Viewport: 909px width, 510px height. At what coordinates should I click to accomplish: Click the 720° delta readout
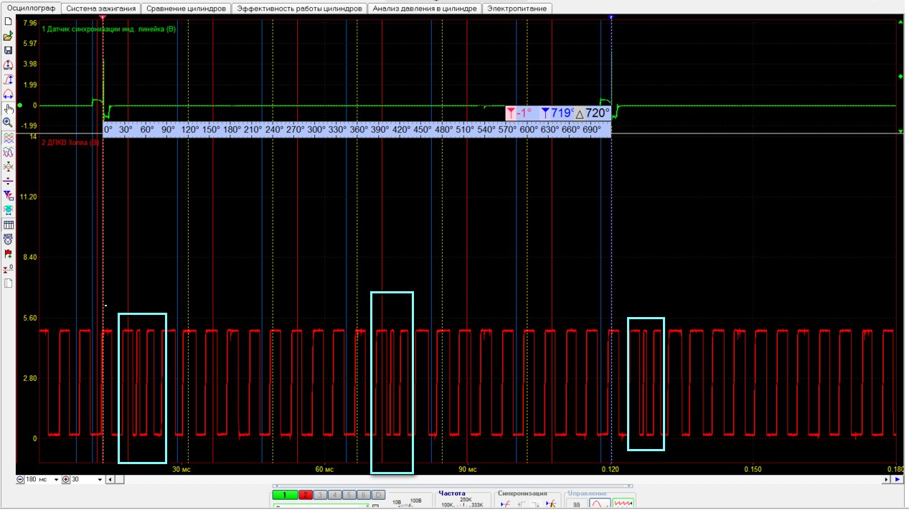point(592,113)
